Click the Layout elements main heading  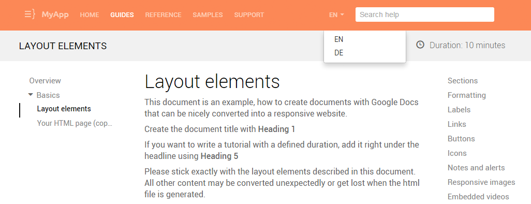212,82
